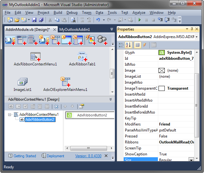Click the Paste clipboard icon
Image resolution: width=204 pixels, height=173 pixels.
pyautogui.click(x=64, y=20)
